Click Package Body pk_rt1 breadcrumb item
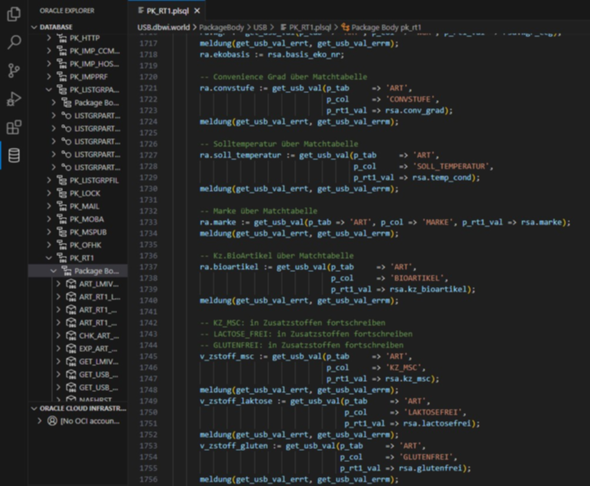The image size is (590, 486). pyautogui.click(x=385, y=27)
